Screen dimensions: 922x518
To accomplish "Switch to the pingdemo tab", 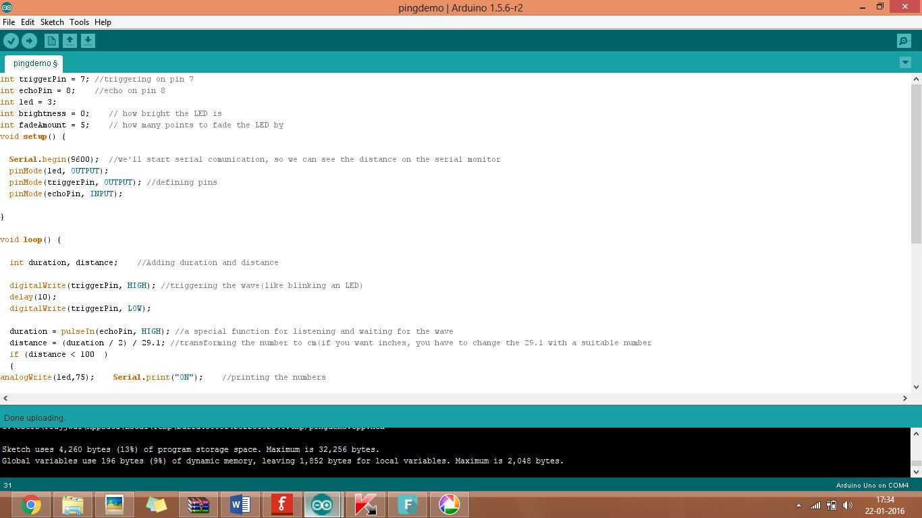I will tap(33, 63).
